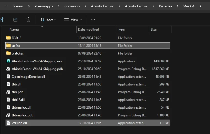Screen dimensions: 210x134
Task: Select tbb.pdb file name
Action: point(17,92)
